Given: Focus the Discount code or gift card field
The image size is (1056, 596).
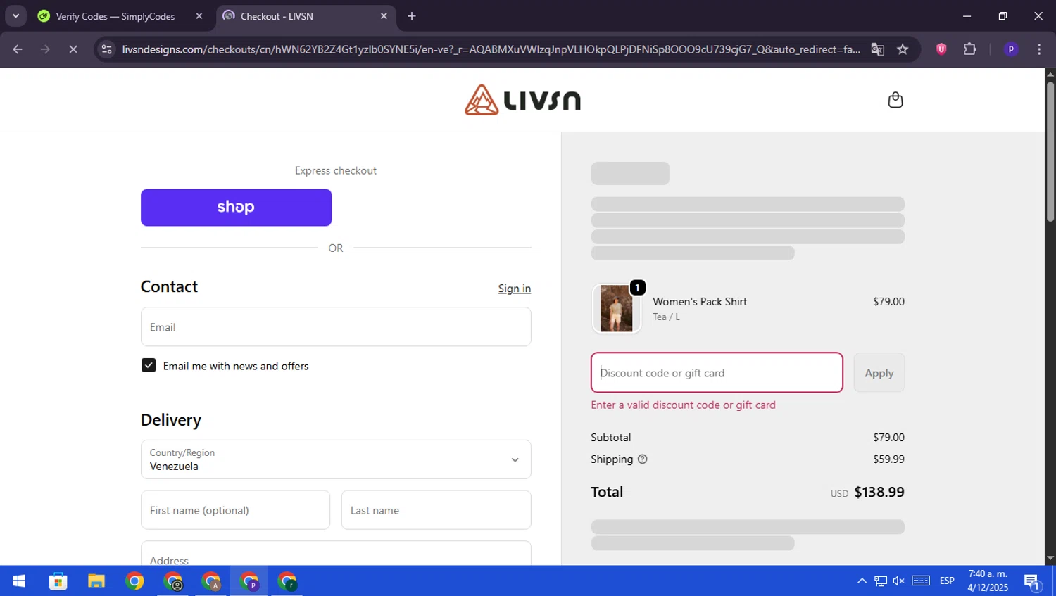Looking at the screenshot, I should click(x=717, y=373).
